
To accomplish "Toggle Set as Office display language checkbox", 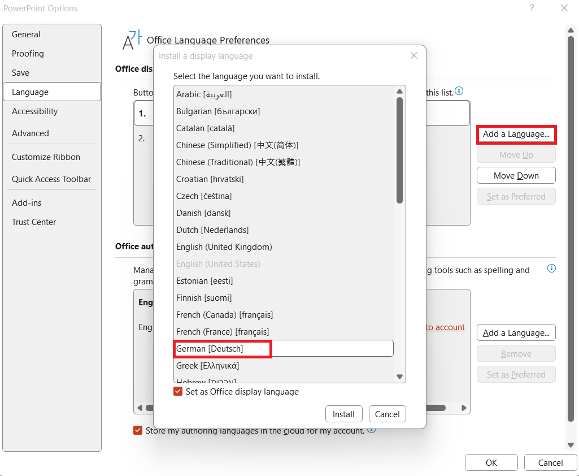I will tap(178, 391).
